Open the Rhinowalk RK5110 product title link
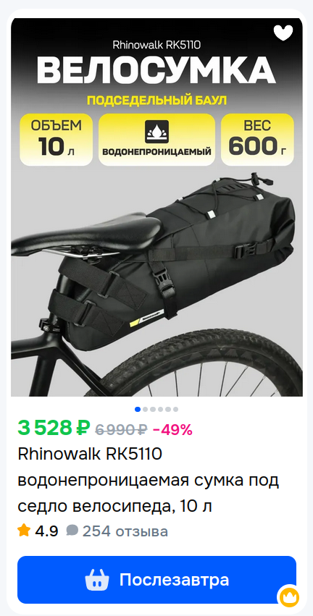Image resolution: width=313 pixels, height=616 pixels. [x=149, y=480]
